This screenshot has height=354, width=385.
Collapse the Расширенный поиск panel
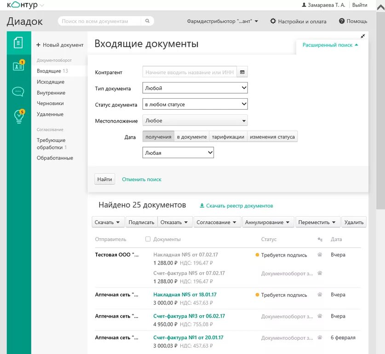(330, 45)
